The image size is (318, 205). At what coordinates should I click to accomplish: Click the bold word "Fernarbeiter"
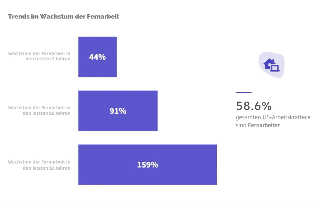[264, 125]
